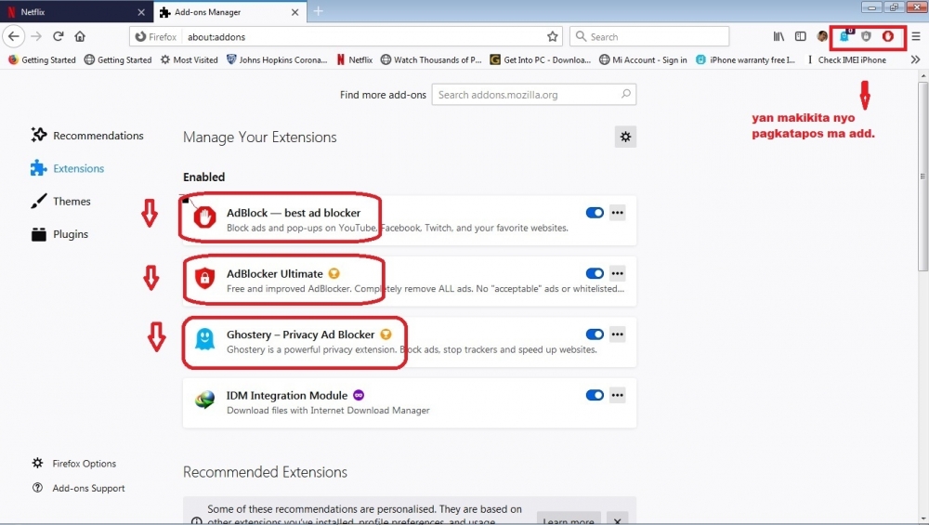Open the AdBlocker Ultimate toolbar shield

[x=866, y=36]
